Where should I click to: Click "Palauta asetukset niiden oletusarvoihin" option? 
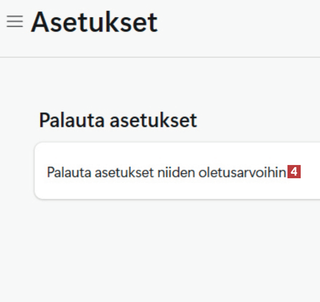166,173
